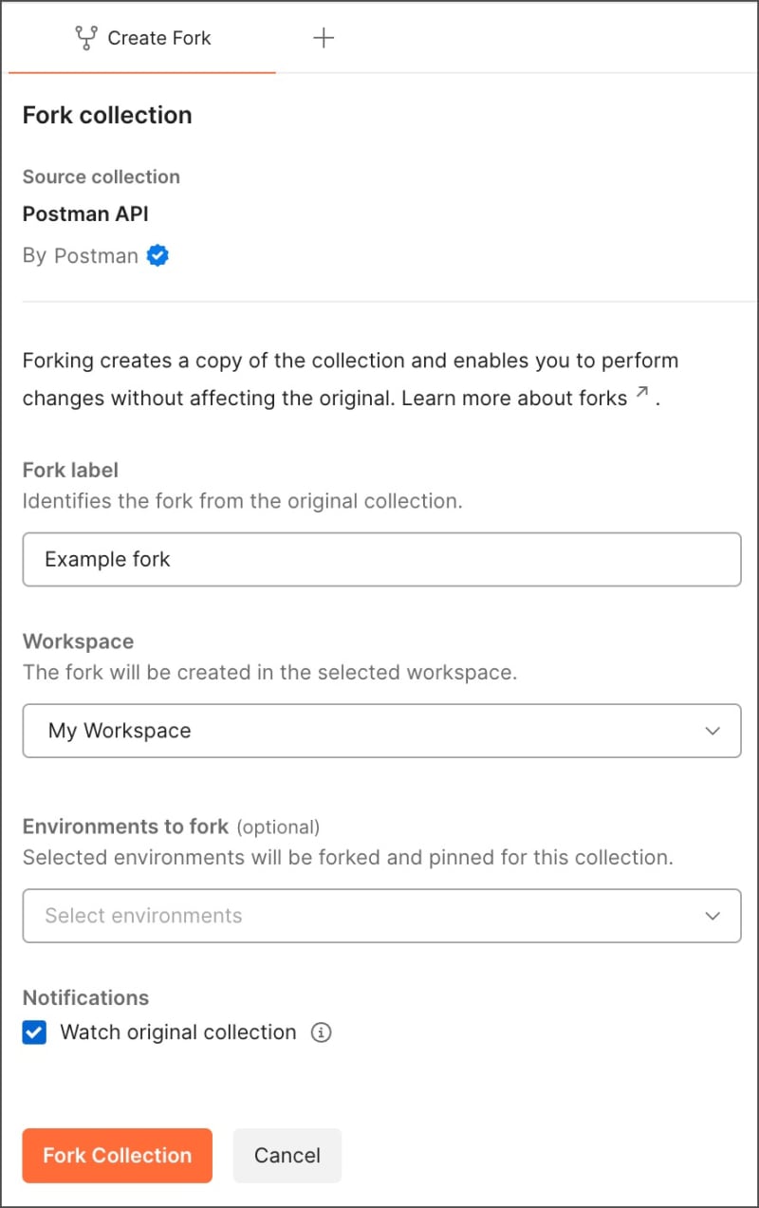The width and height of the screenshot is (759, 1208).
Task: Click the chevron on the environments selector
Action: (x=713, y=916)
